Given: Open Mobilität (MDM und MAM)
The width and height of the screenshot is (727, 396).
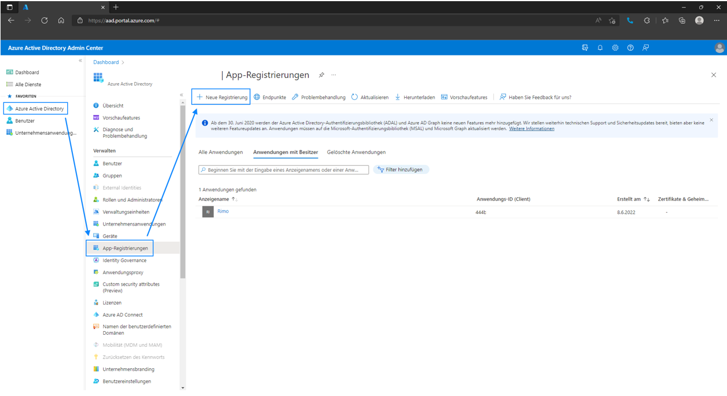Looking at the screenshot, I should [127, 345].
